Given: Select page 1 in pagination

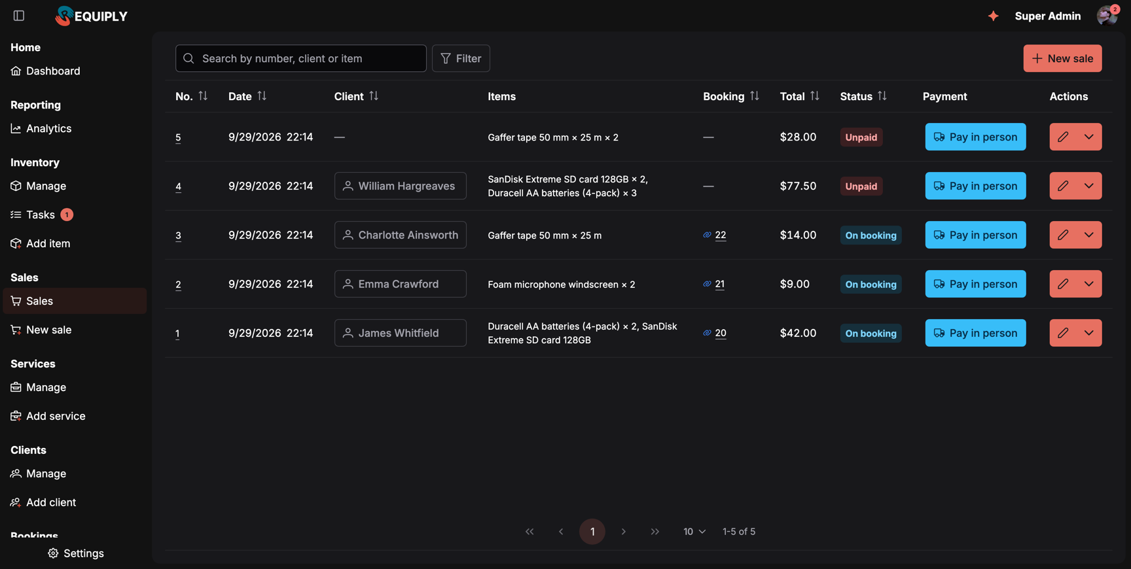Looking at the screenshot, I should tap(592, 532).
